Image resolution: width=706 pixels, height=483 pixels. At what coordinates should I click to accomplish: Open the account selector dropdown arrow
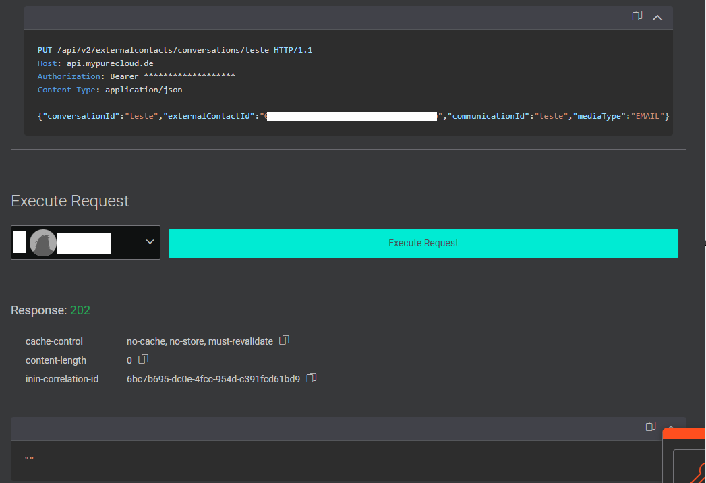[150, 242]
